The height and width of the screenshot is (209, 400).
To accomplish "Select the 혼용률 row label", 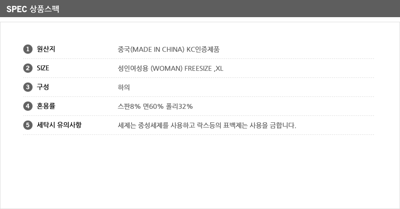I will (46, 106).
